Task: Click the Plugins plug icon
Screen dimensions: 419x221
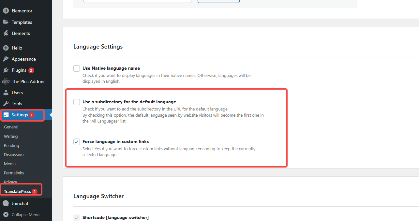Action: coord(6,70)
